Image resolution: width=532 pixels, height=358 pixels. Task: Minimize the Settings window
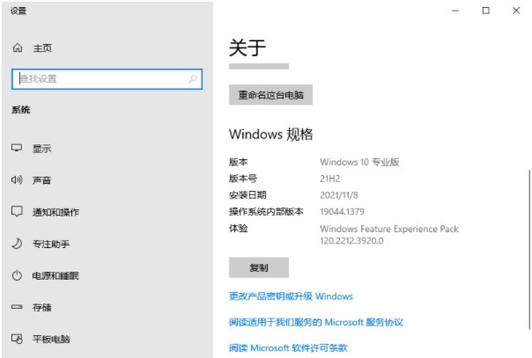(455, 11)
